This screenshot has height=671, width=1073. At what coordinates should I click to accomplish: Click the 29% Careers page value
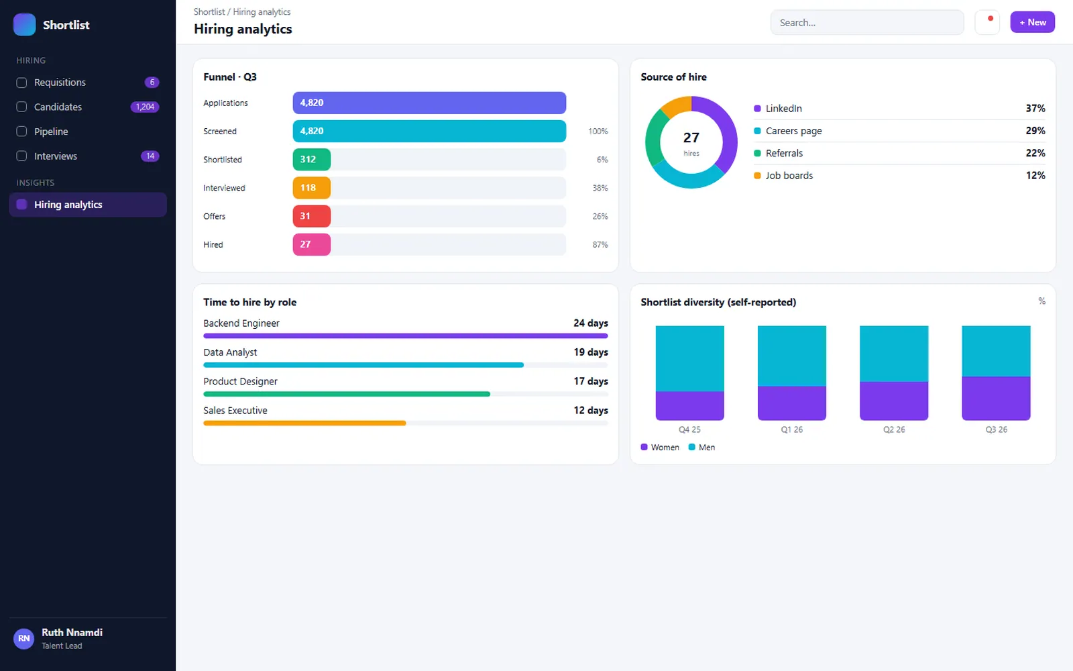(1035, 131)
